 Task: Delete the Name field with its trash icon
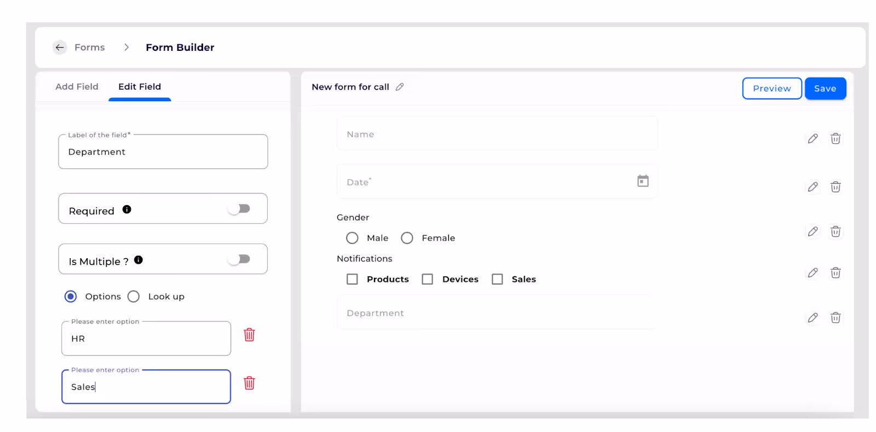click(835, 139)
